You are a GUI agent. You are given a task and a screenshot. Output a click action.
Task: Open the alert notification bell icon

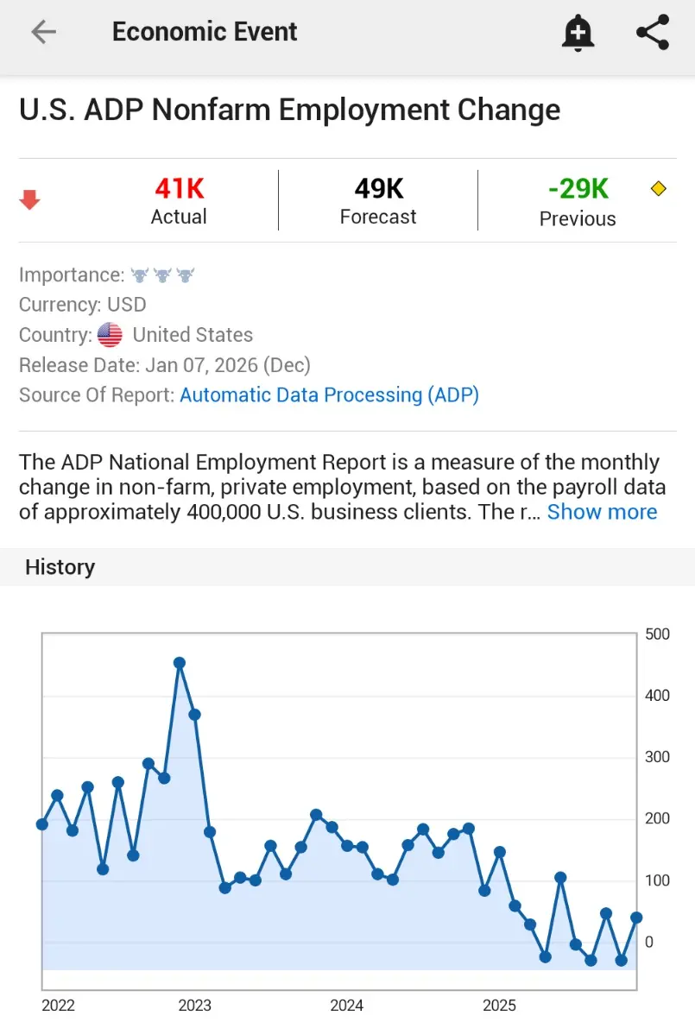tap(578, 32)
